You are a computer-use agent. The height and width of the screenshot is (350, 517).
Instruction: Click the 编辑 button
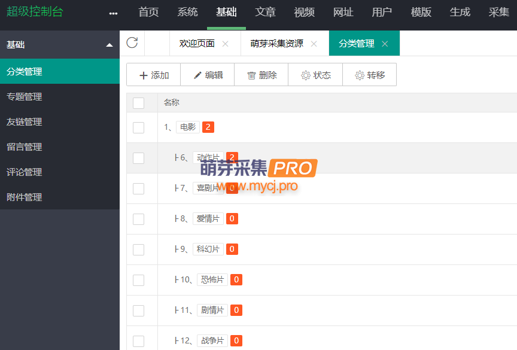click(x=208, y=75)
